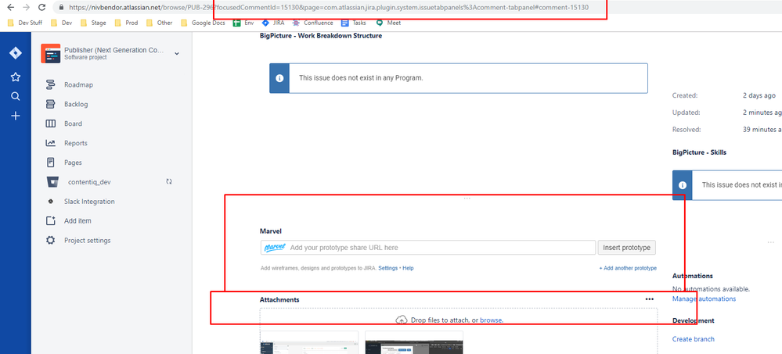Open the JIRA bookmark
Screen dimensions: 782x354
click(x=273, y=23)
